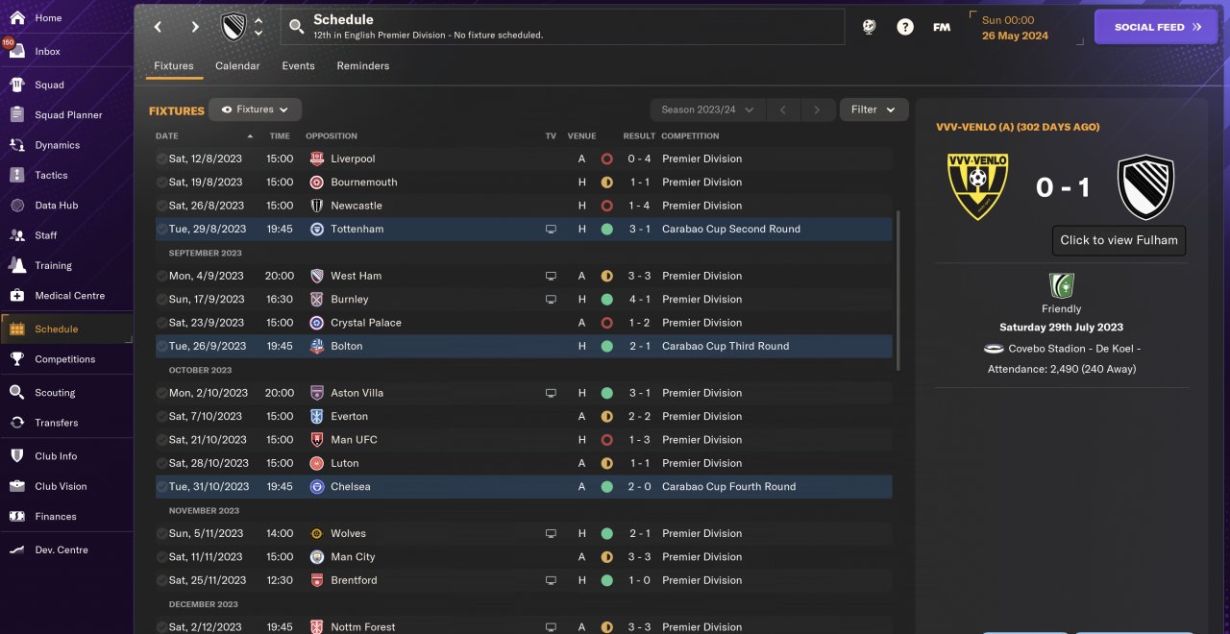Viewport: 1230px width, 634px height.
Task: Click the Schedule search bar field
Action: (x=562, y=27)
